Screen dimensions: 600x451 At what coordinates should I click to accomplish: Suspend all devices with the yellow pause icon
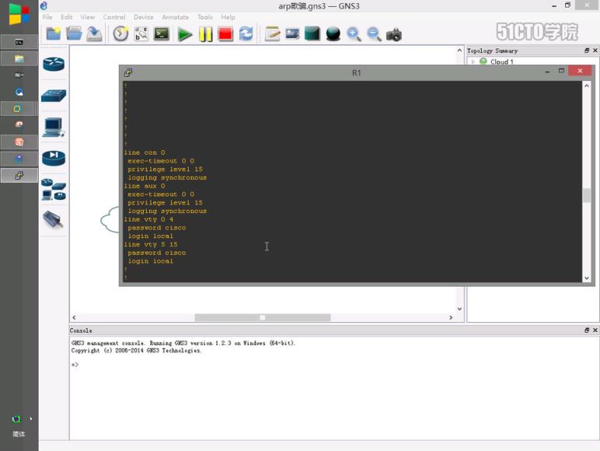[x=205, y=34]
